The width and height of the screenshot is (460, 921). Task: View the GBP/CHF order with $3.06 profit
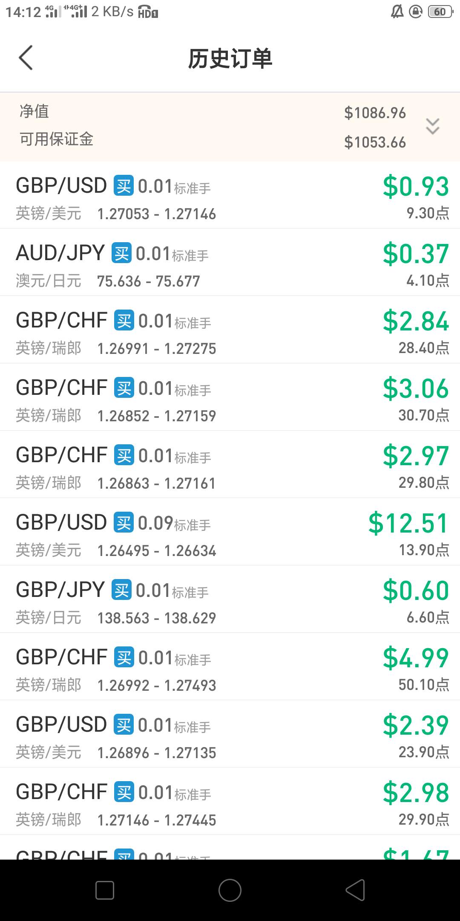pyautogui.click(x=230, y=397)
